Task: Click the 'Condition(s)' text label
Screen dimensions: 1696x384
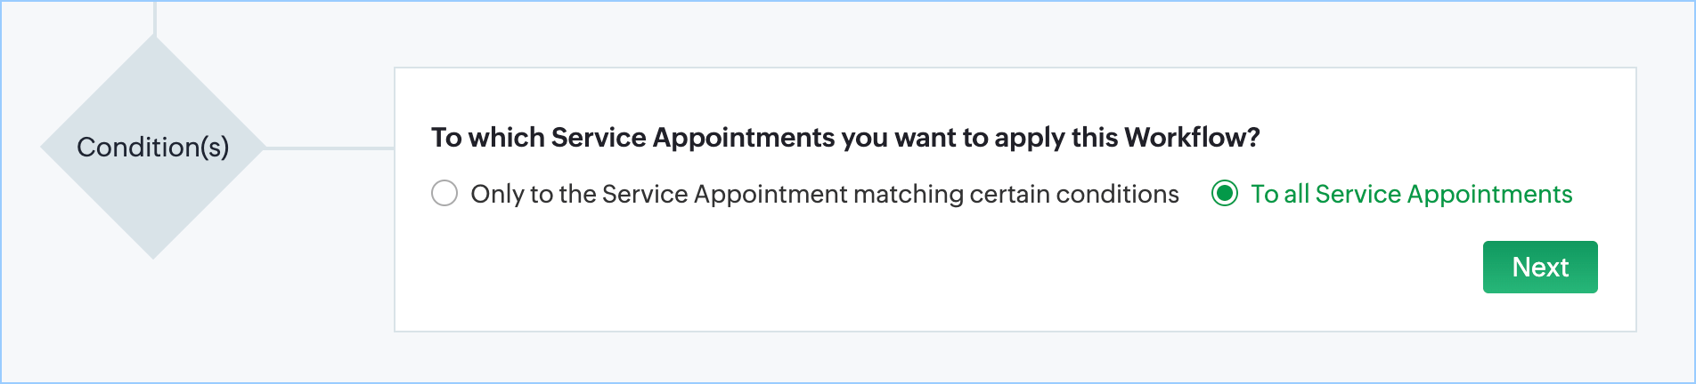Action: click(153, 147)
